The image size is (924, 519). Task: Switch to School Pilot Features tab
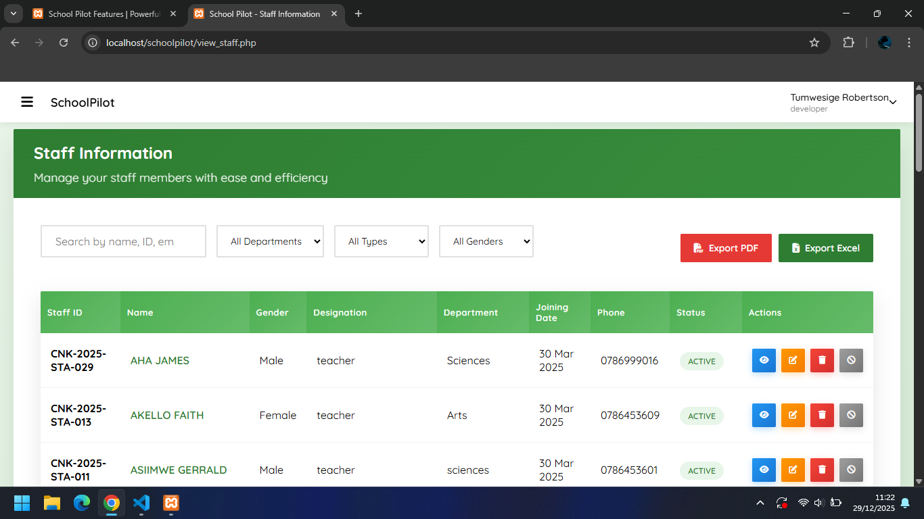click(103, 14)
